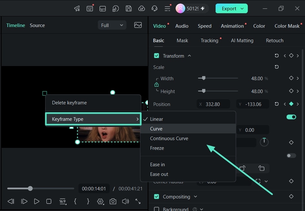Select Continuous Curve keyframe type
This screenshot has height=211, width=305.
(188, 139)
